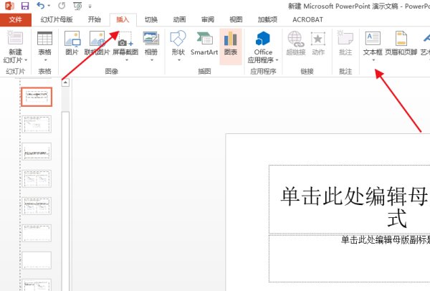
Task: Switch to the 幻灯片母版 tab
Action: point(57,19)
